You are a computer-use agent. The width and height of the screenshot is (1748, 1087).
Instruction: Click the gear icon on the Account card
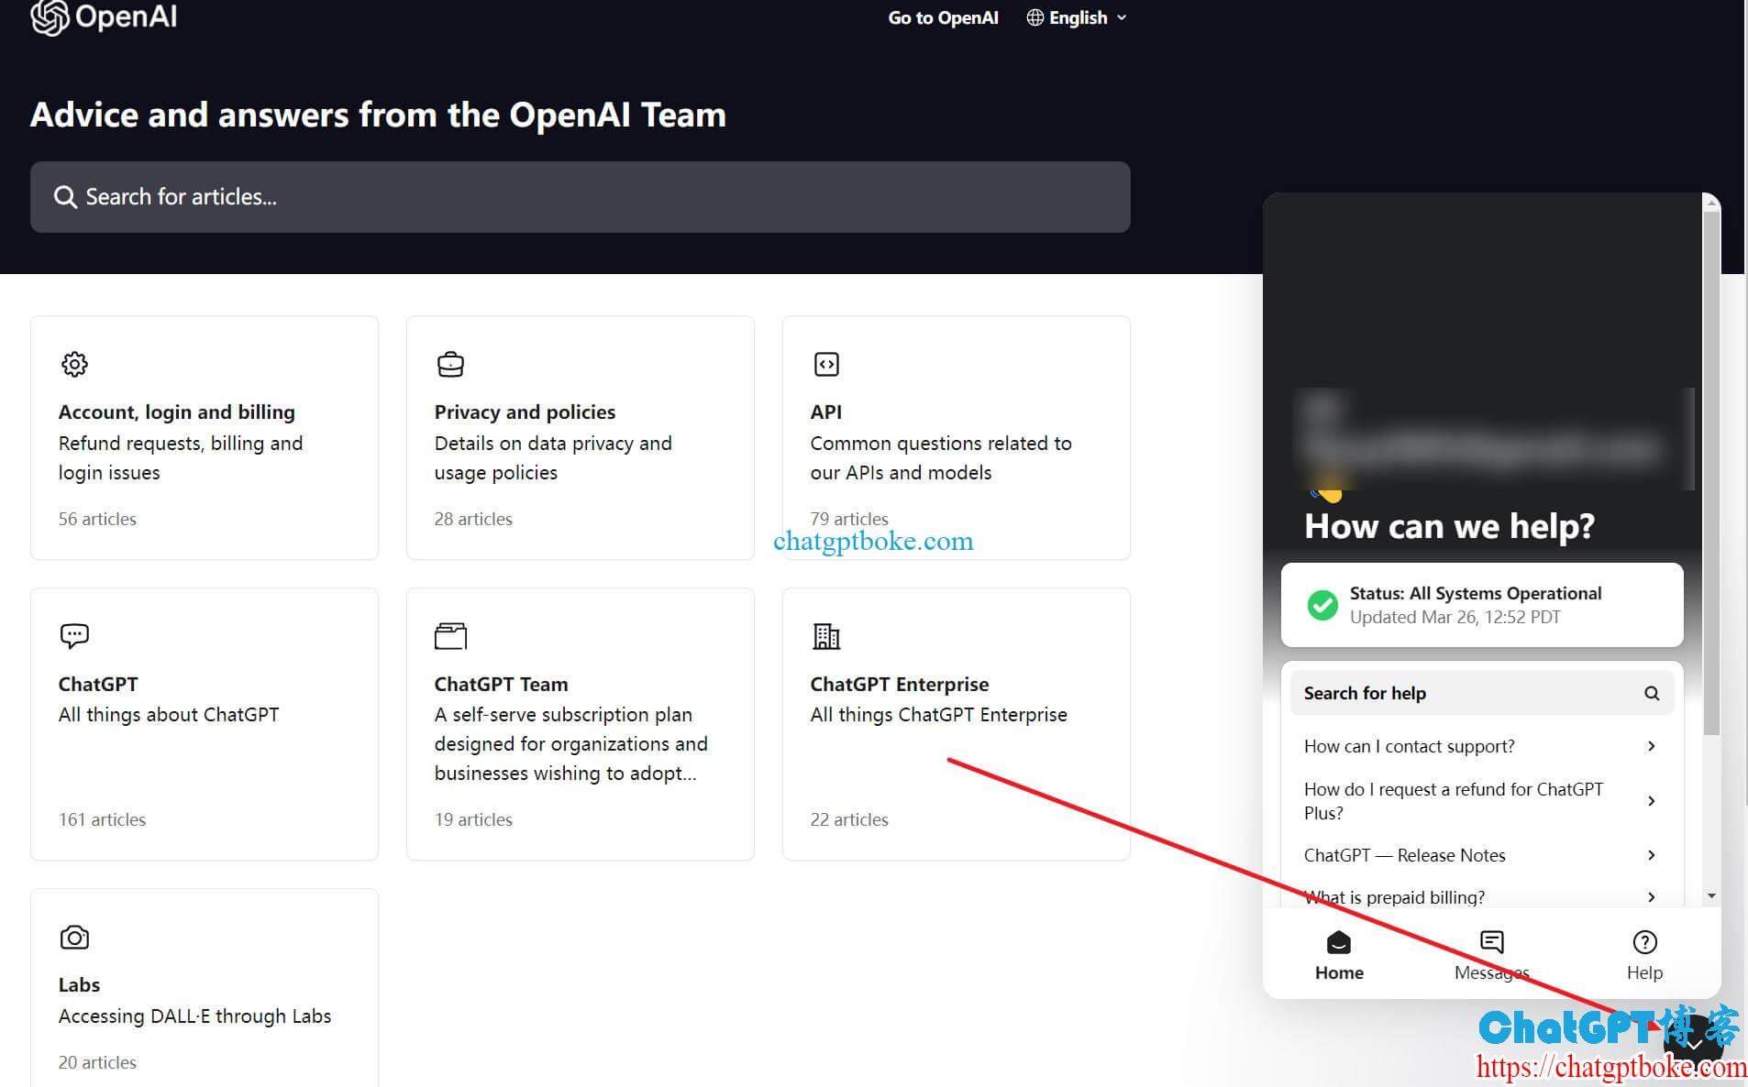[74, 364]
